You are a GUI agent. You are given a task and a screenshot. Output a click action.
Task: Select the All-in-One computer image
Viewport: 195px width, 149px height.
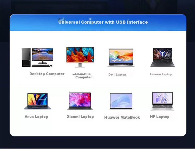pyautogui.click(x=80, y=57)
